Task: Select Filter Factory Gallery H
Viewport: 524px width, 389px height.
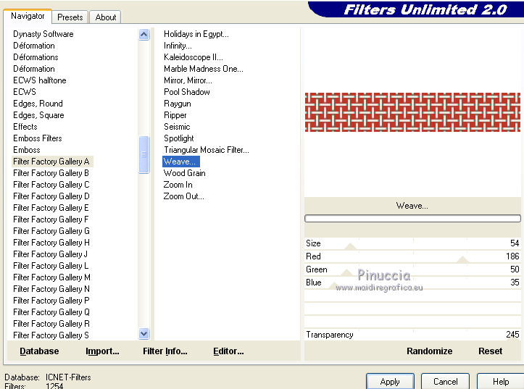Action: click(x=51, y=243)
